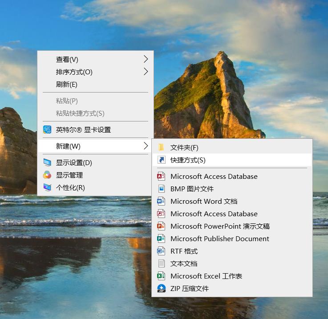Viewport: 328px width, 319px height.
Task: Create a new 文本文档
Action: point(232,263)
